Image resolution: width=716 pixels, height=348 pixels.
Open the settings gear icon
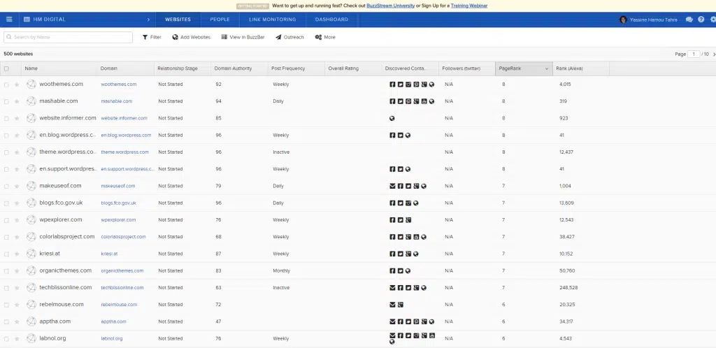click(x=713, y=20)
